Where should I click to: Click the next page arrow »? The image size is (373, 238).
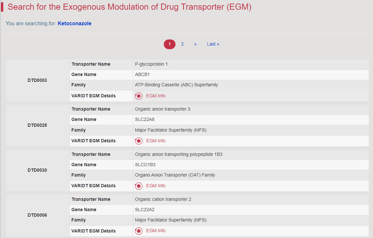click(x=195, y=44)
